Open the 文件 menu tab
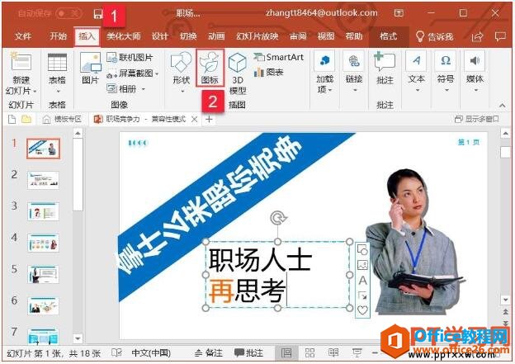Viewport: 515px width, 364px height. (23, 35)
